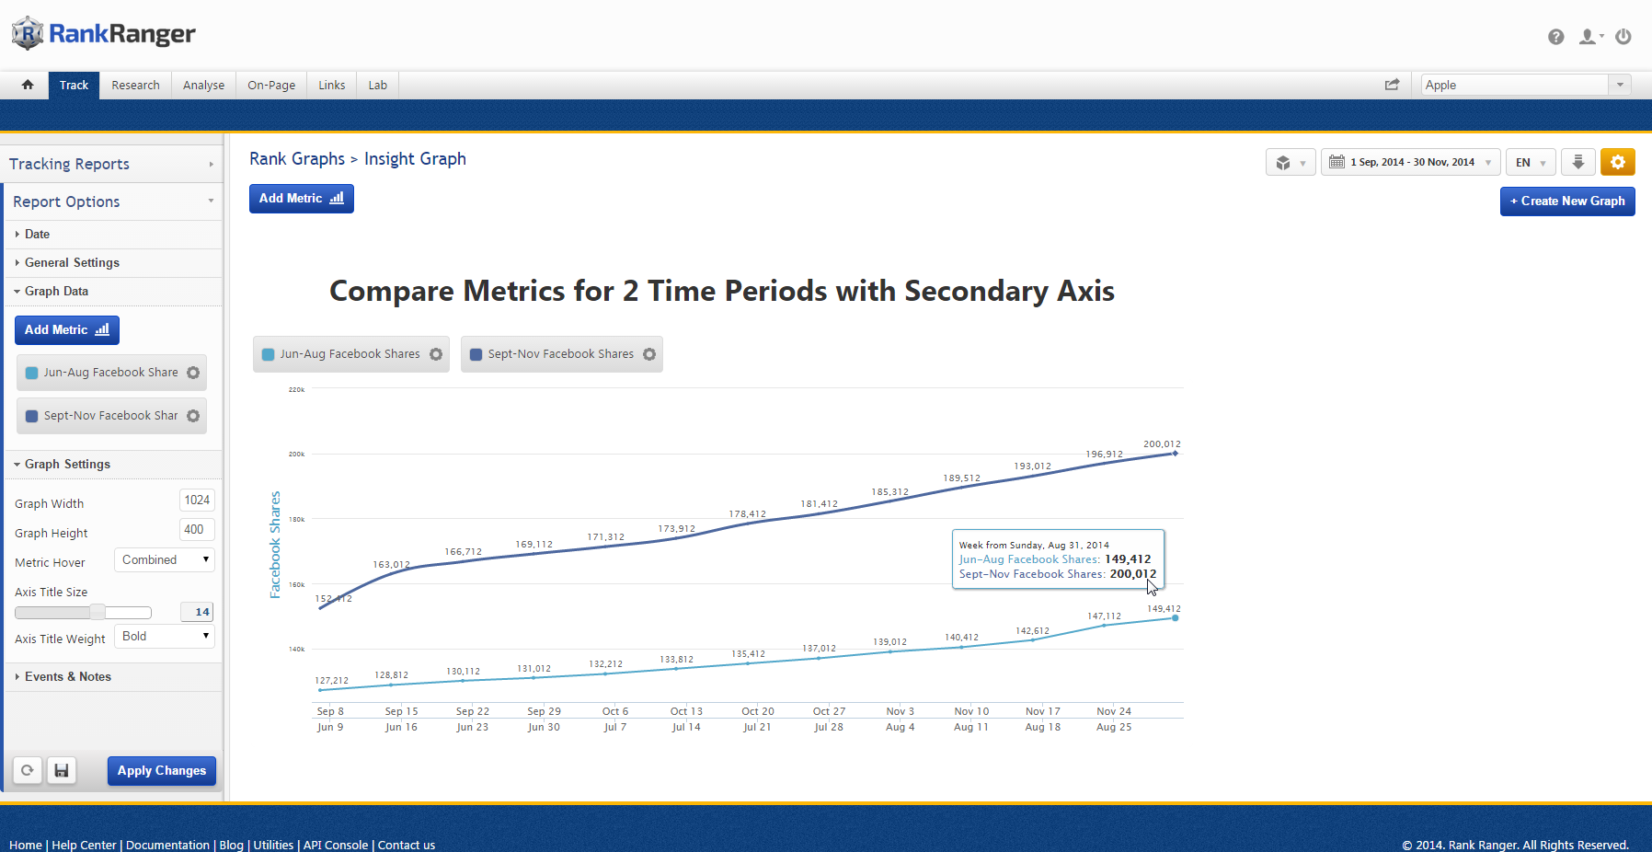Click the Axis Title Size slider handle
This screenshot has height=852, width=1652.
tap(97, 612)
